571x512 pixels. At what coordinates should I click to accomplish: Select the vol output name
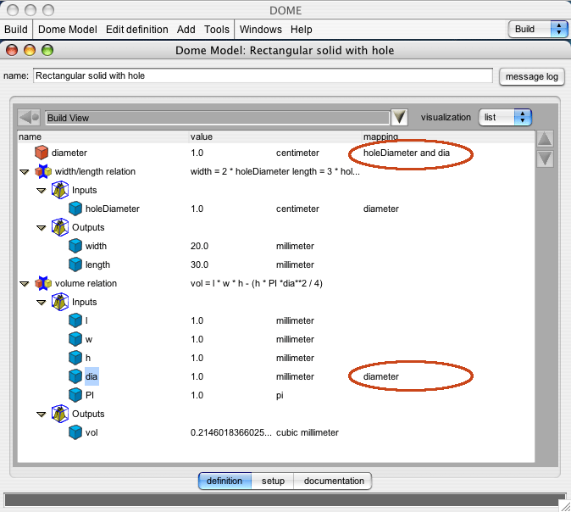91,432
